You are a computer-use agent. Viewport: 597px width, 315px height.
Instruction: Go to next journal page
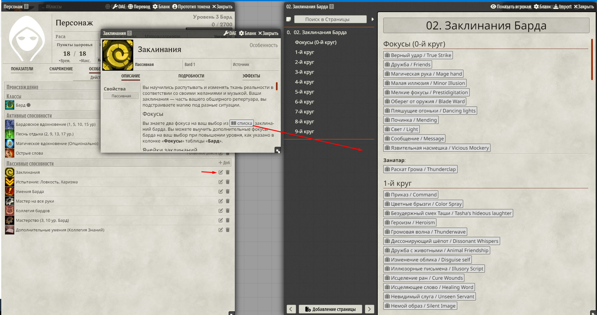369,309
